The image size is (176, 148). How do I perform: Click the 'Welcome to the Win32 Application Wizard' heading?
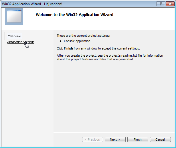point(74,15)
